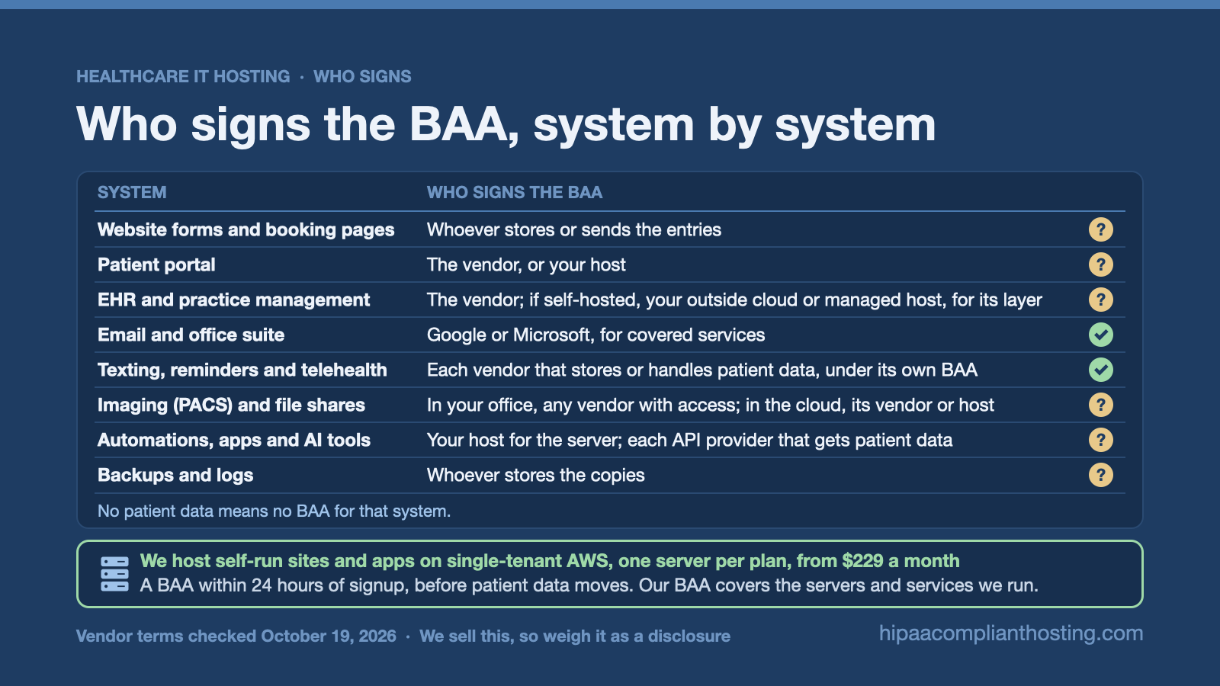Click green checkmark for Texting, reminders and telehealth
Image resolution: width=1220 pixels, height=686 pixels.
[1100, 370]
